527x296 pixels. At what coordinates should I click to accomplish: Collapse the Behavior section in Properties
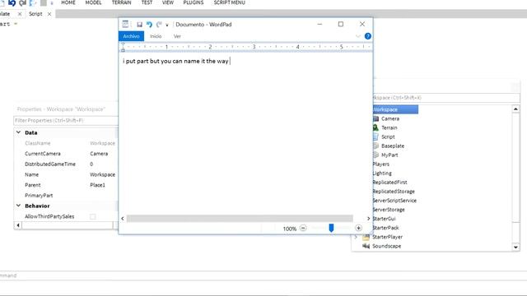(x=18, y=206)
